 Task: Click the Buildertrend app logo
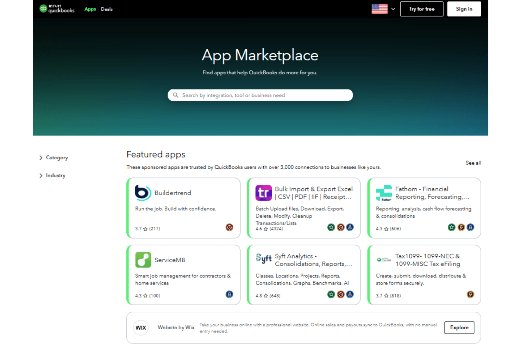pyautogui.click(x=143, y=193)
